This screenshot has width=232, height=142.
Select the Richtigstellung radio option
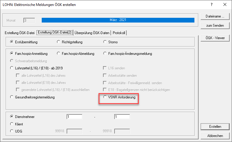pos(58,42)
